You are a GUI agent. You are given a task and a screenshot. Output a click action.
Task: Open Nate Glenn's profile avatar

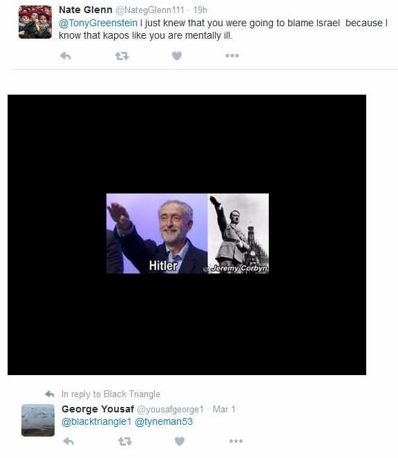tap(35, 22)
